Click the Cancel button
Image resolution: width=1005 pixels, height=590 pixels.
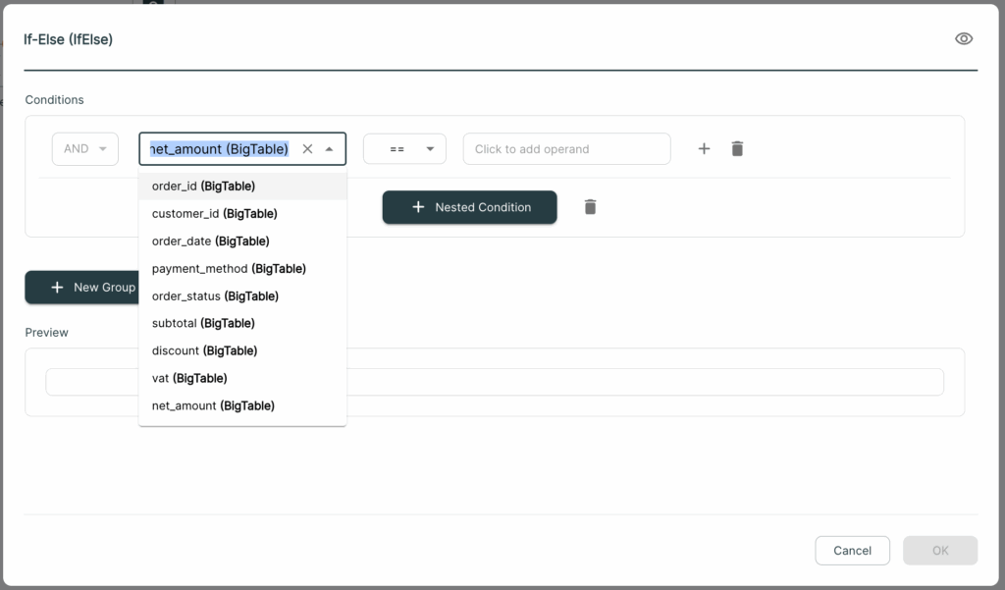(x=852, y=550)
